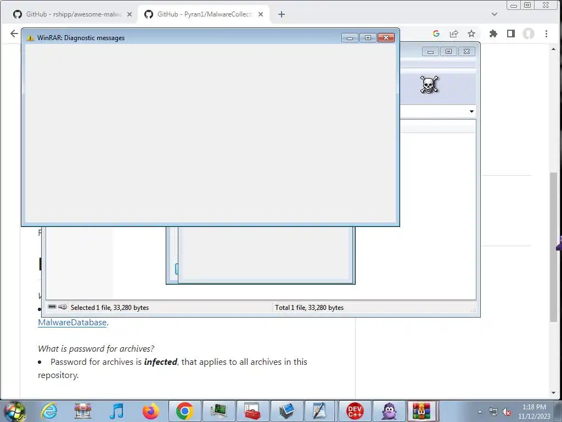This screenshot has width=562, height=422.
Task: Close the rshipp/awesome-malware tab
Action: coord(130,14)
